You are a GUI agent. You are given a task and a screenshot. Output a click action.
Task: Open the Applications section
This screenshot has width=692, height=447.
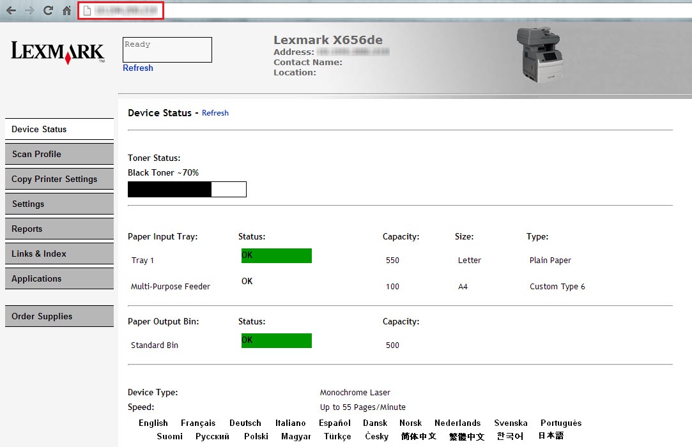point(59,278)
